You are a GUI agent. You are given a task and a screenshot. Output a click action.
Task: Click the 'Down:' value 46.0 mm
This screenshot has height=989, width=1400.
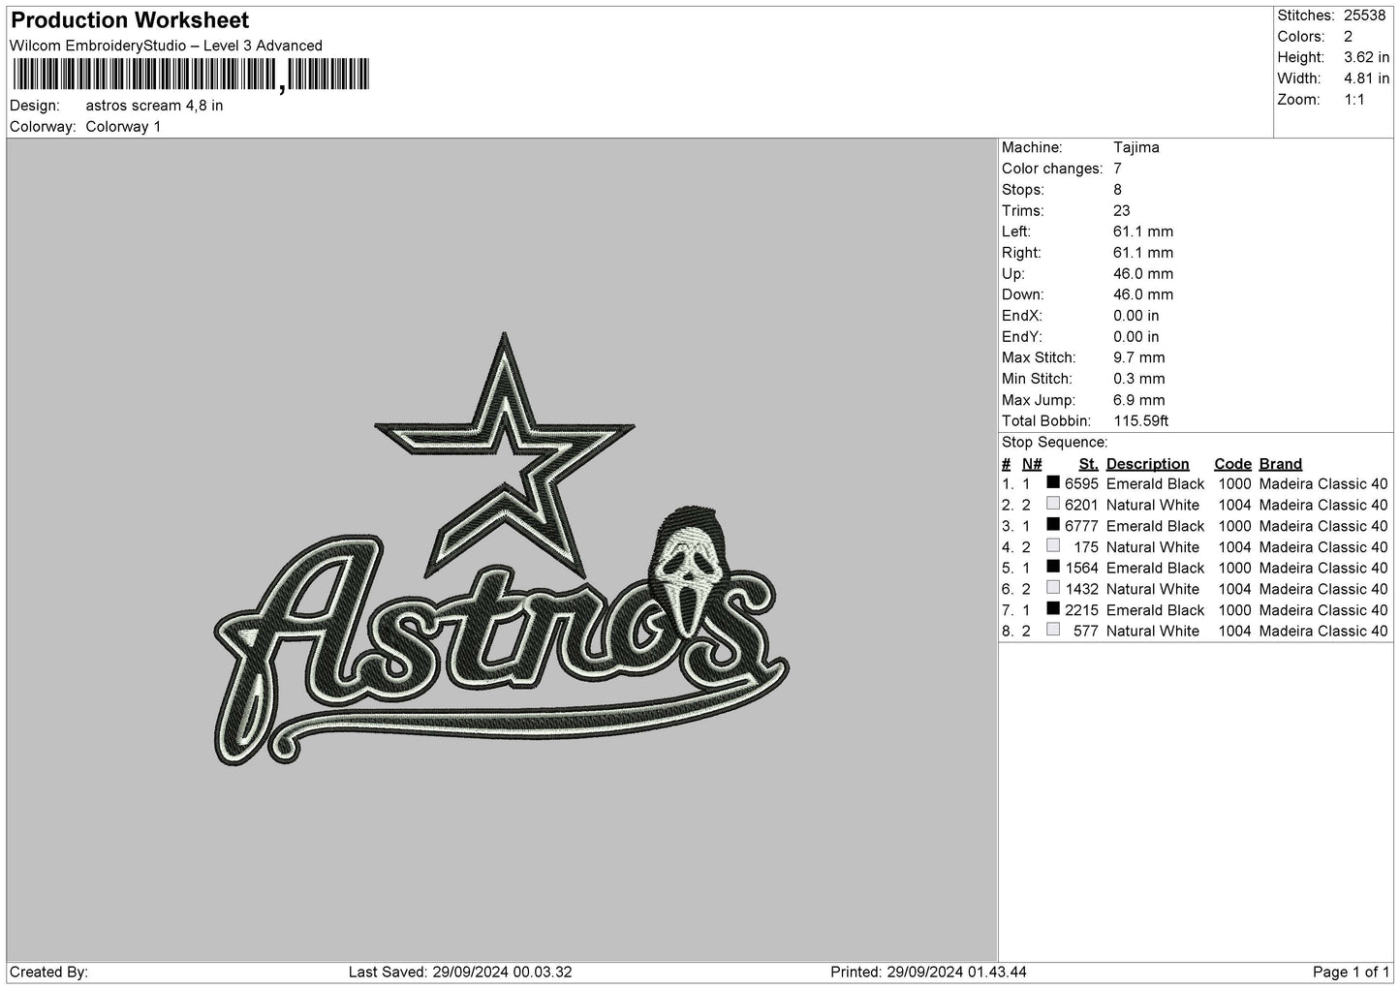(x=1143, y=294)
